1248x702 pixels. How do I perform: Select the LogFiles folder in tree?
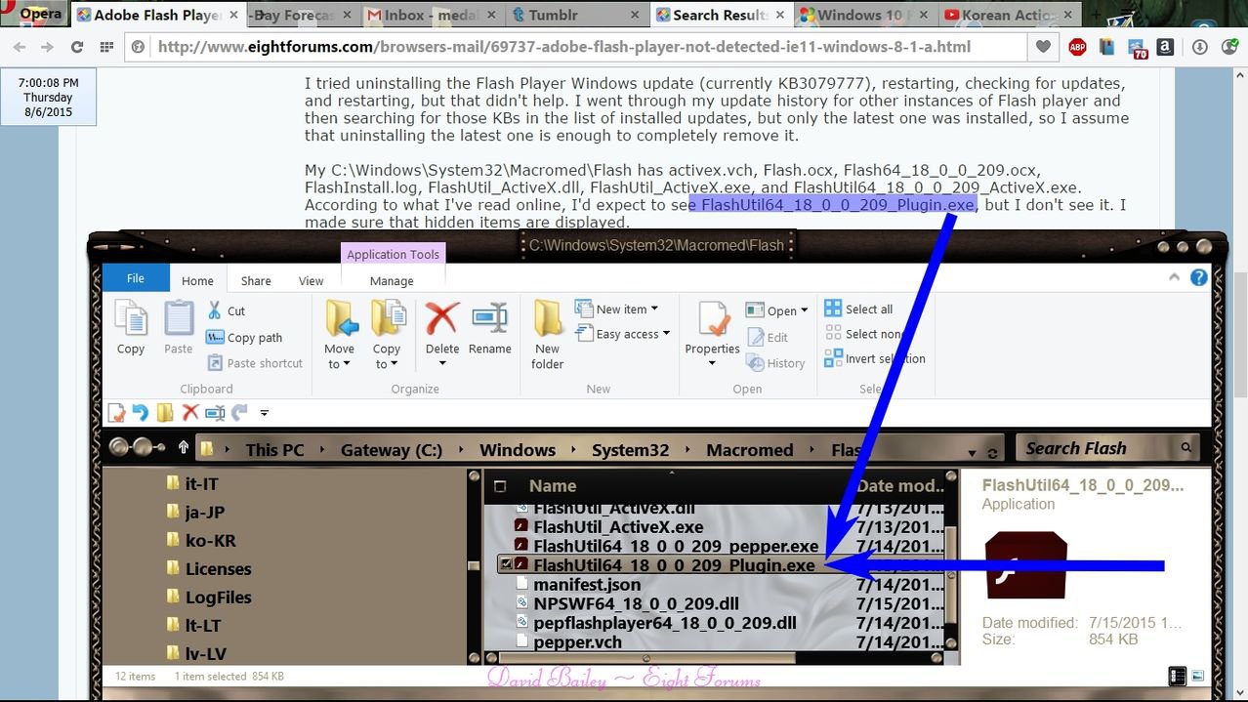pyautogui.click(x=219, y=597)
